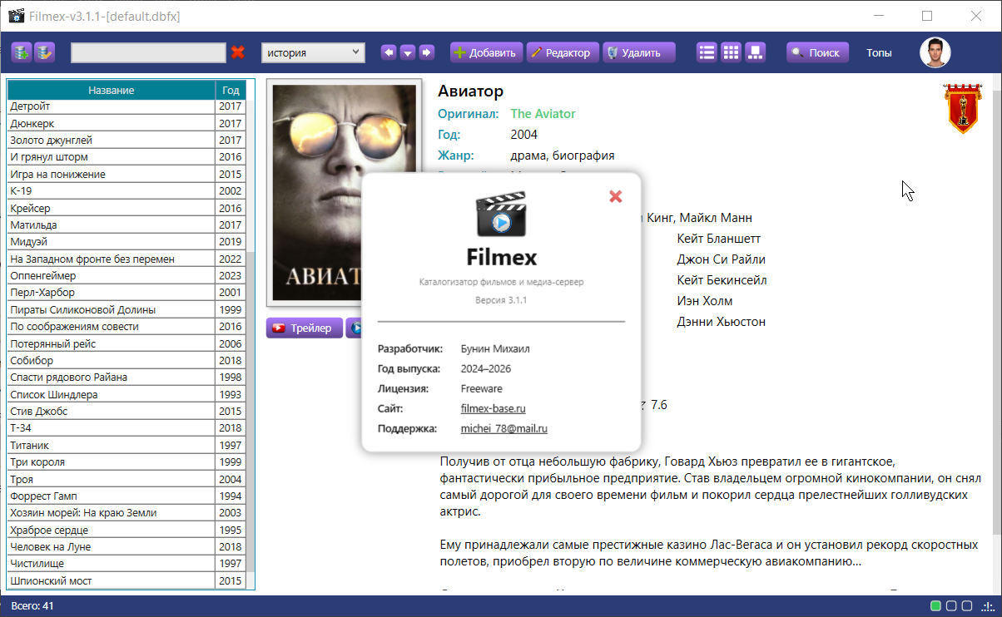1002x617 pixels.
Task: Click the Авиатор movie poster thumbnail
Action: pos(345,192)
